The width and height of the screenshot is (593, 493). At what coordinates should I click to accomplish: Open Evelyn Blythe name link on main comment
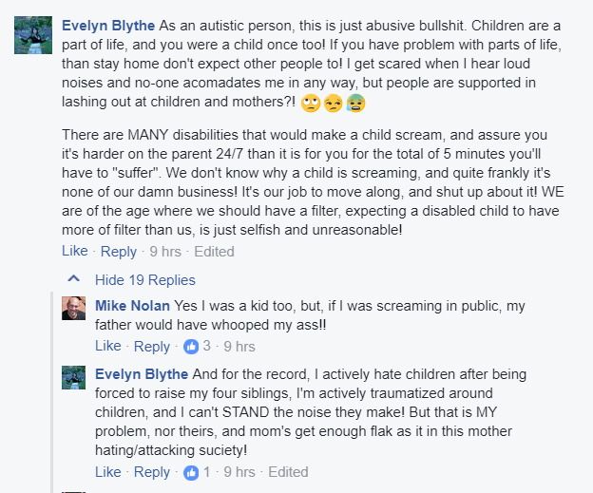(x=108, y=26)
